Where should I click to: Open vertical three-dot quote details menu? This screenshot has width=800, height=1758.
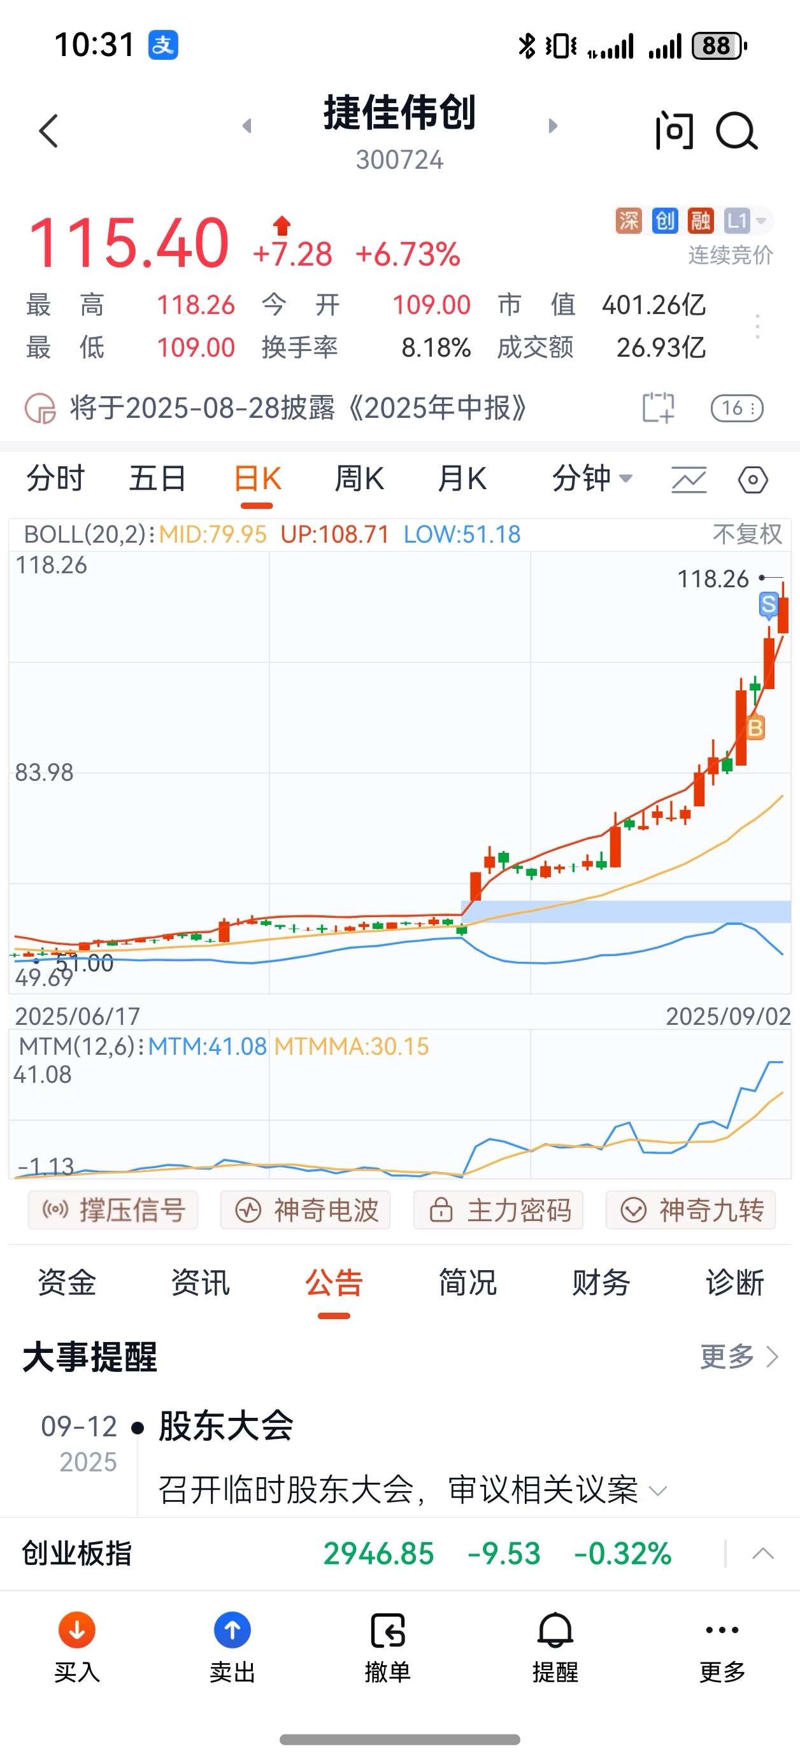(x=757, y=326)
